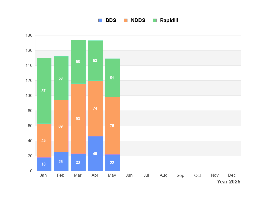This screenshot has width=276, height=201.
Task: Click the Jan label on the x-axis
Action: coord(43,175)
